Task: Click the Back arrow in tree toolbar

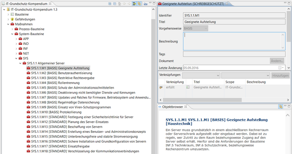Action: click(124, 4)
